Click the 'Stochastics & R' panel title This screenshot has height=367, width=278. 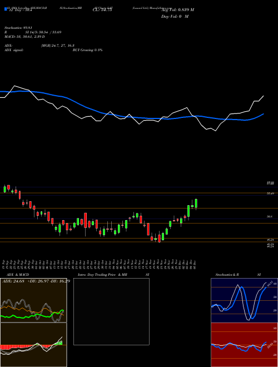click(x=227, y=275)
